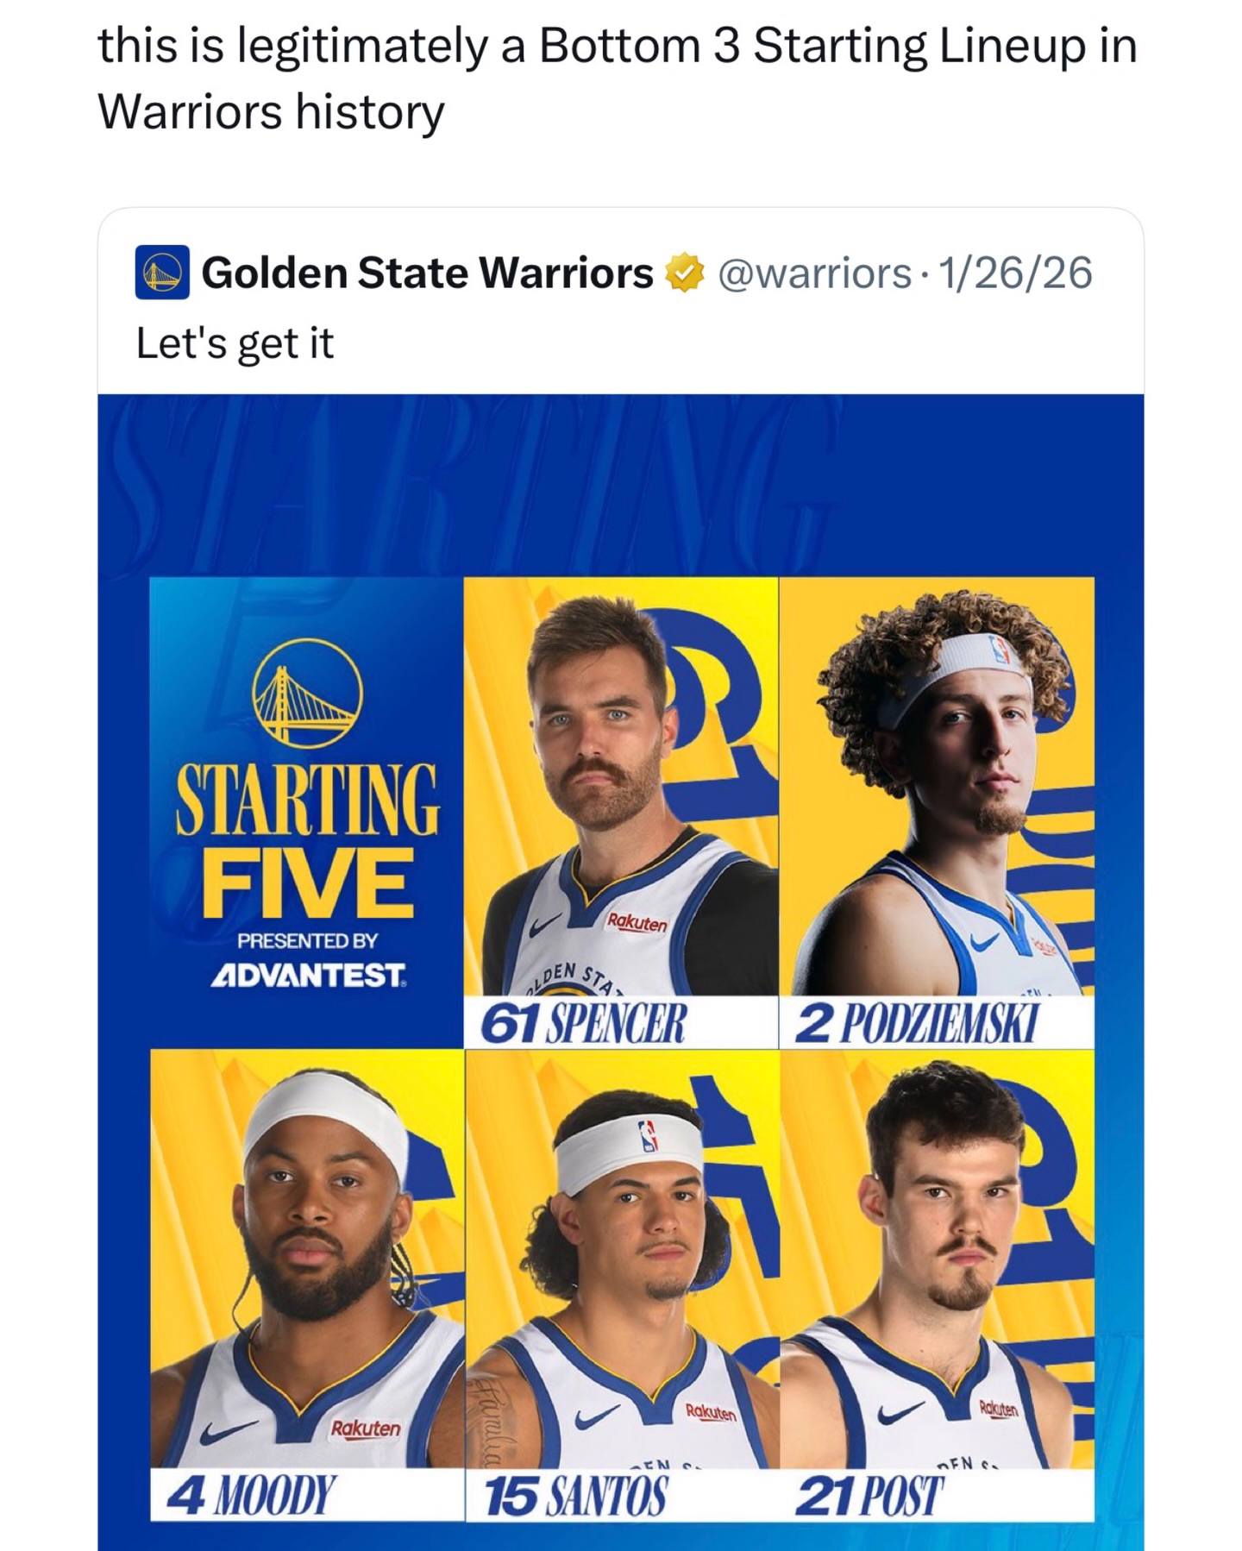Click the Advantest sponsor logo
The width and height of the screenshot is (1242, 1551).
(x=308, y=976)
